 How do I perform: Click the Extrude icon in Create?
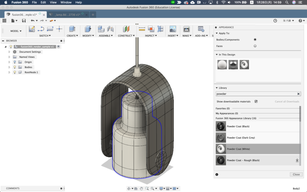72,29
